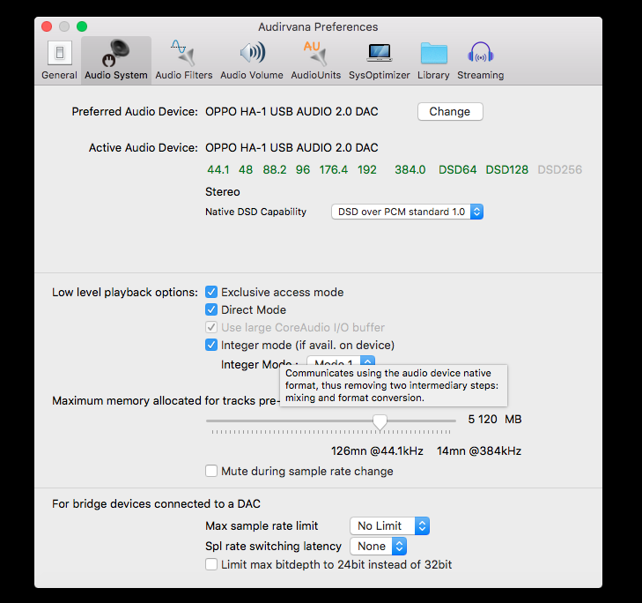
Task: Click the 44.1 sample rate label
Action: click(x=218, y=169)
